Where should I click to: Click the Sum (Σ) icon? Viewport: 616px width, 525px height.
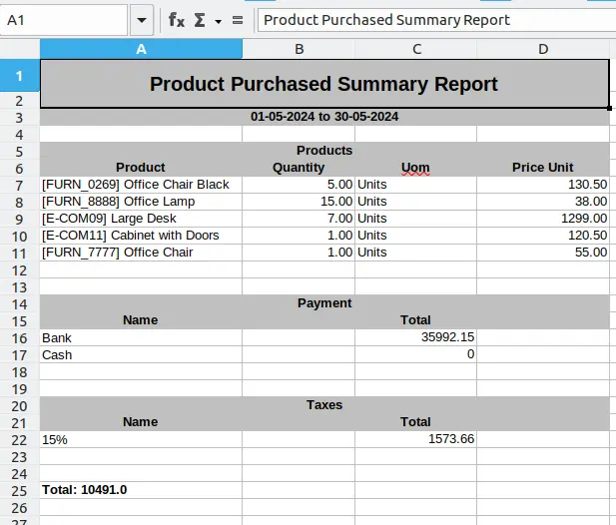(200, 20)
